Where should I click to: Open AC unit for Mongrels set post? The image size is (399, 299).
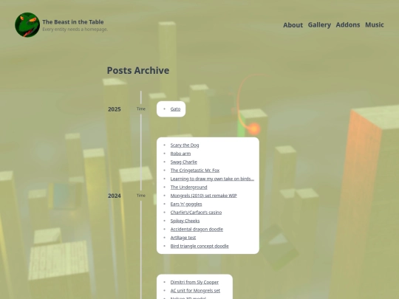click(195, 291)
